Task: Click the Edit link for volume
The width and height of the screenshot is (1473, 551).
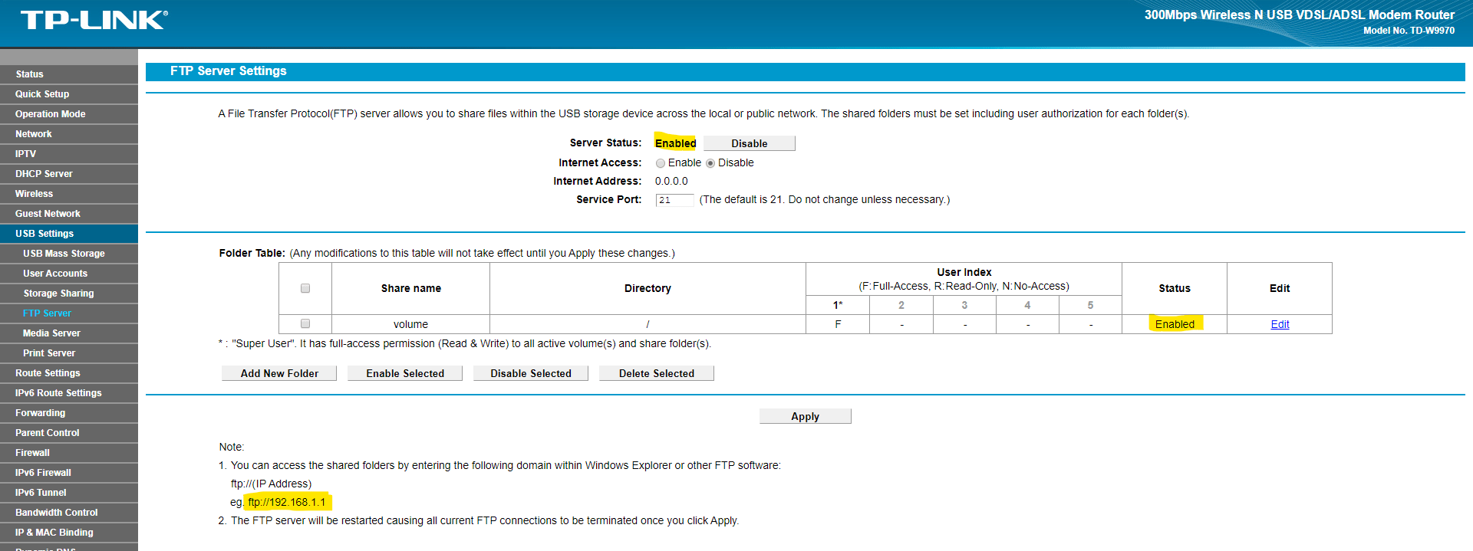Action: tap(1280, 324)
